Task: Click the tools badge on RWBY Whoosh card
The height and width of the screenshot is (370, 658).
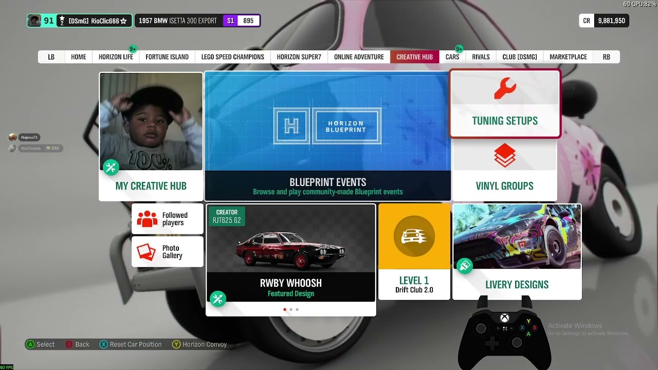Action: [x=218, y=299]
